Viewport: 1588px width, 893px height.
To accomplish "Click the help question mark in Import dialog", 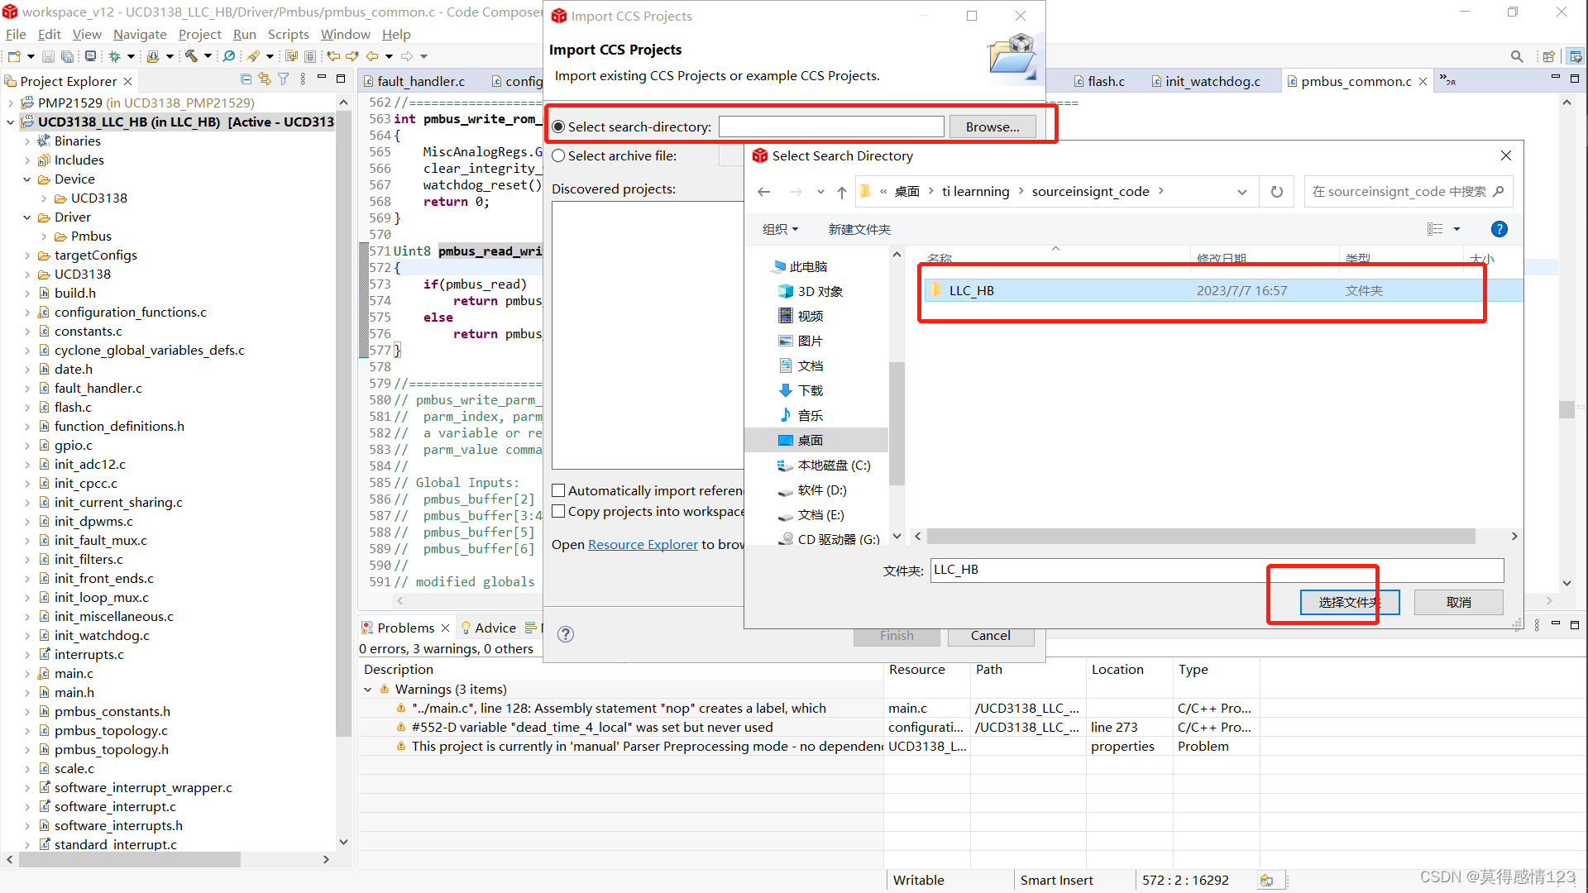I will click(x=566, y=634).
